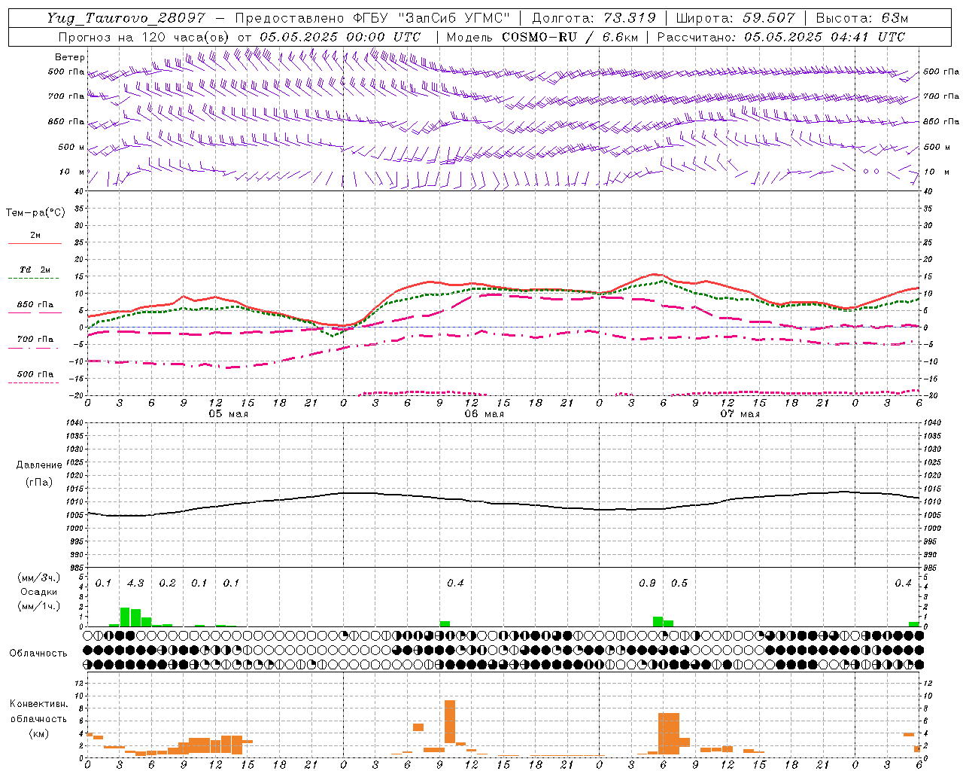
Task: Click the Конвективн. convective cloud label
Action: coord(39,704)
